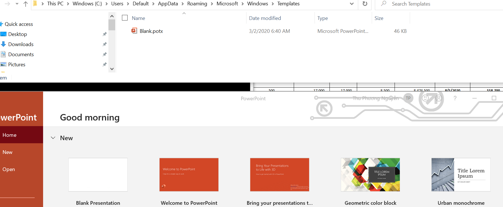
Task: Click the 3/2/2020 6:40 AM date cell
Action: 270,31
